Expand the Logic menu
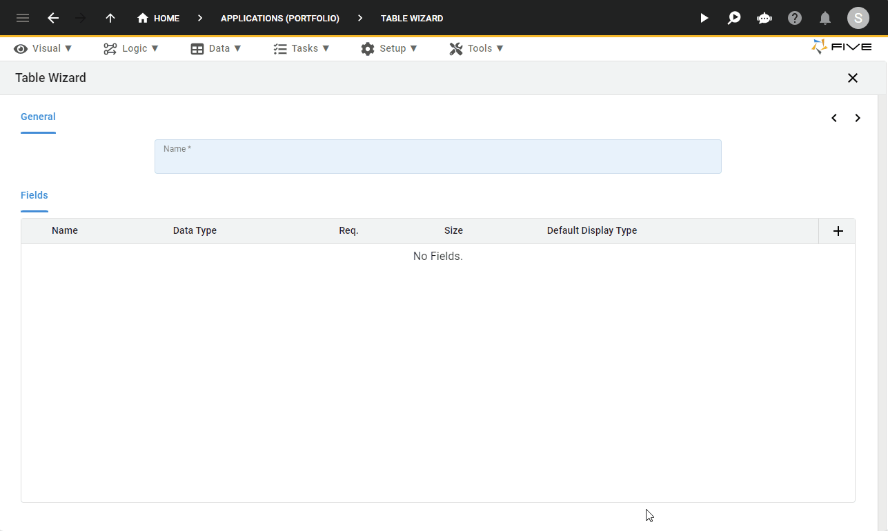The image size is (888, 531). tap(131, 48)
